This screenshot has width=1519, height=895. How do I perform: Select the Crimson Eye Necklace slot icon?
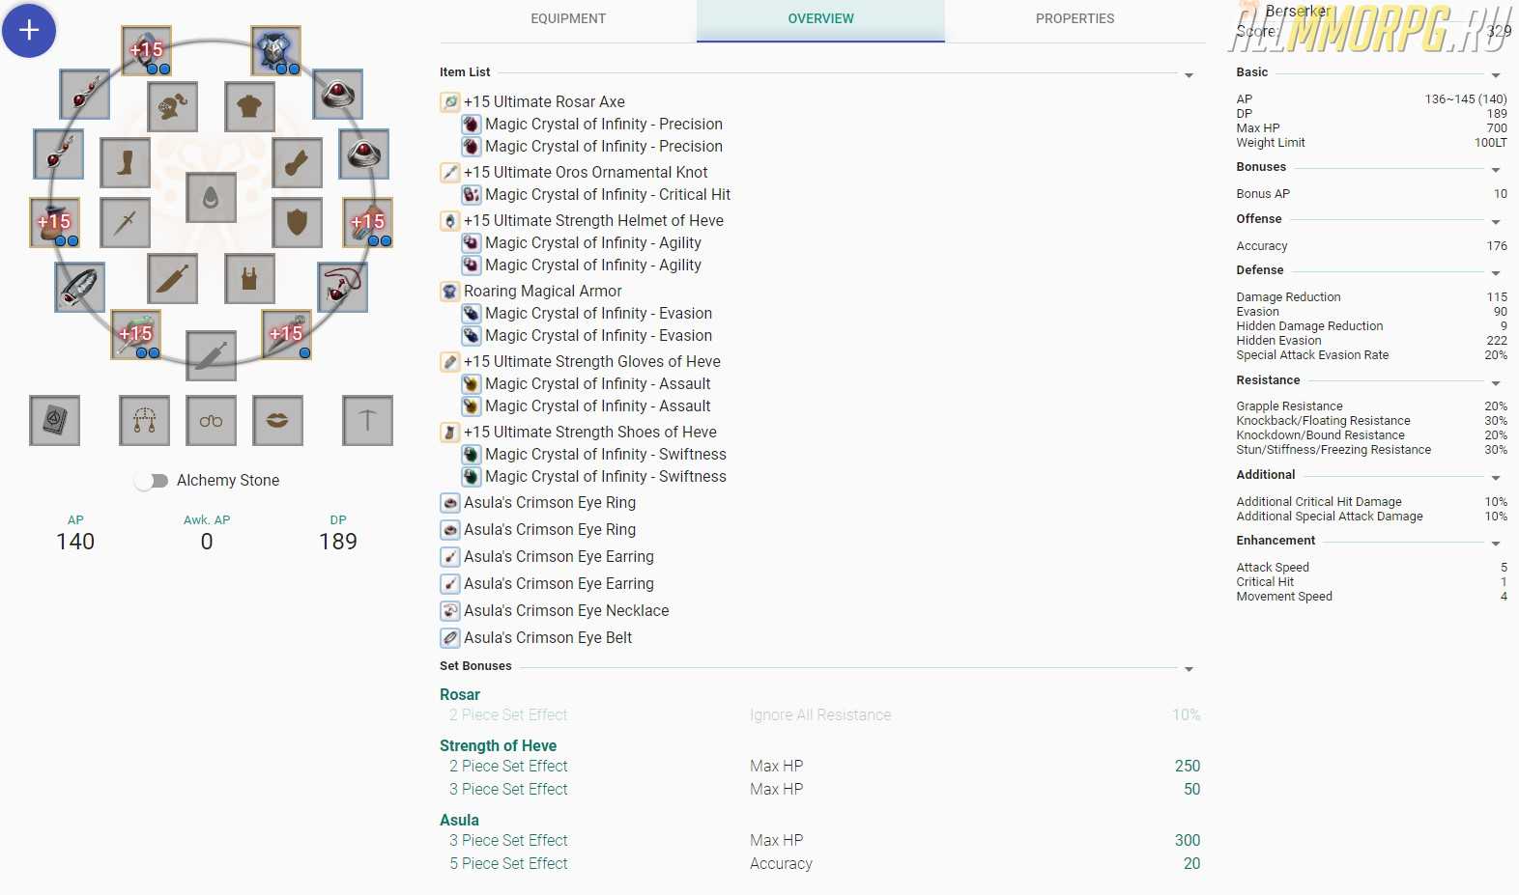click(x=342, y=287)
